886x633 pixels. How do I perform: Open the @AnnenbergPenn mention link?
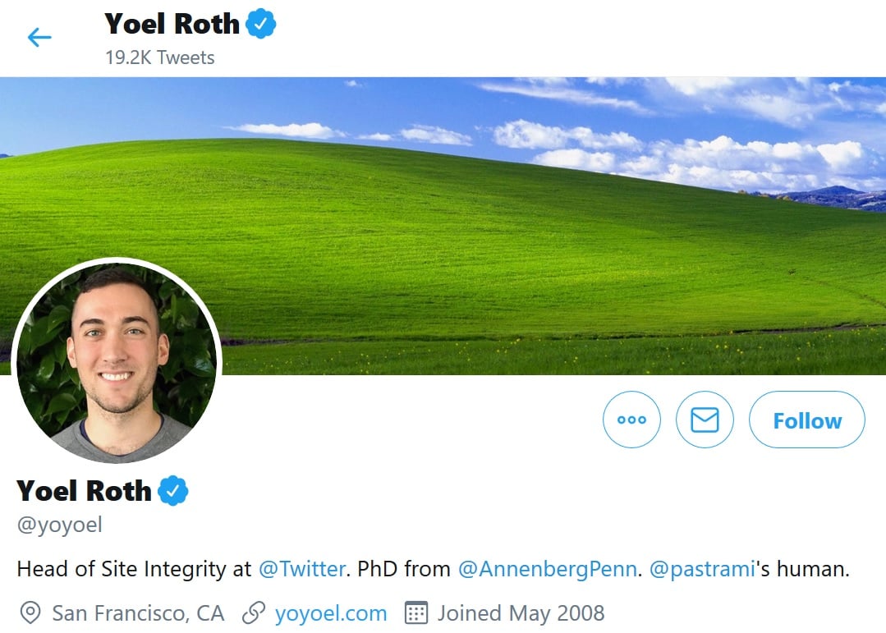[547, 569]
